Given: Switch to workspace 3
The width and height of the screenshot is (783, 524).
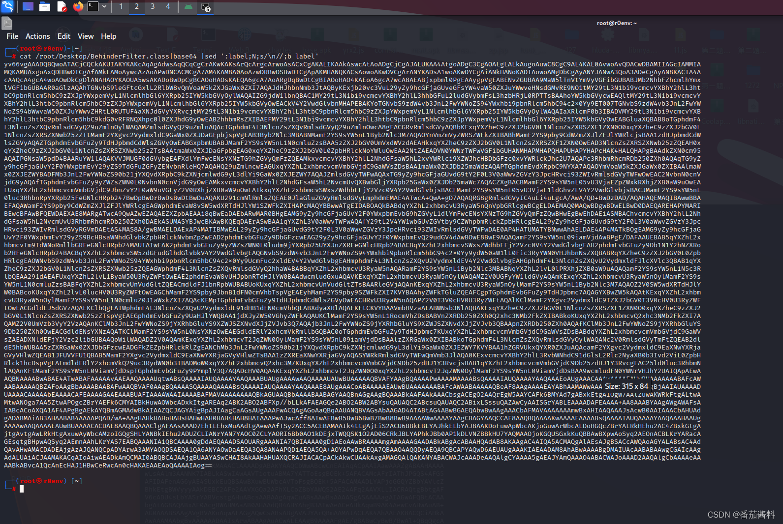Looking at the screenshot, I should [x=153, y=6].
